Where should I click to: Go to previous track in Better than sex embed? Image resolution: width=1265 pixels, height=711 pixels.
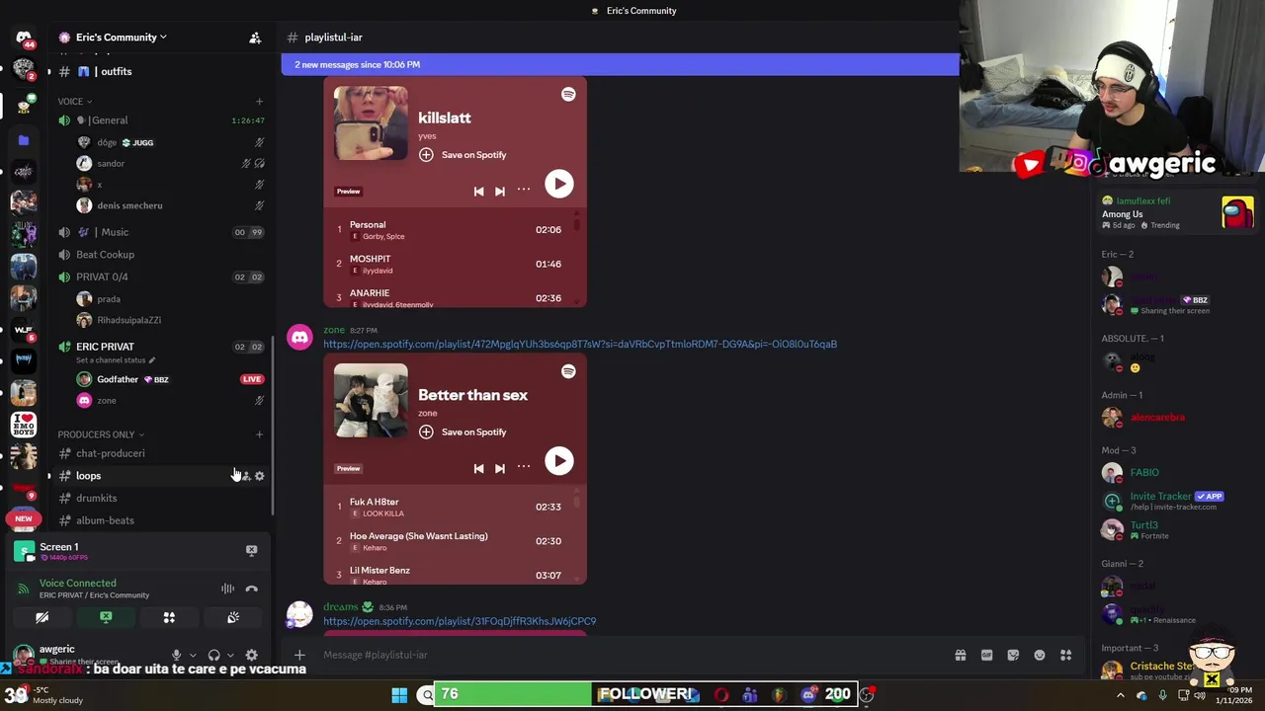(x=478, y=468)
